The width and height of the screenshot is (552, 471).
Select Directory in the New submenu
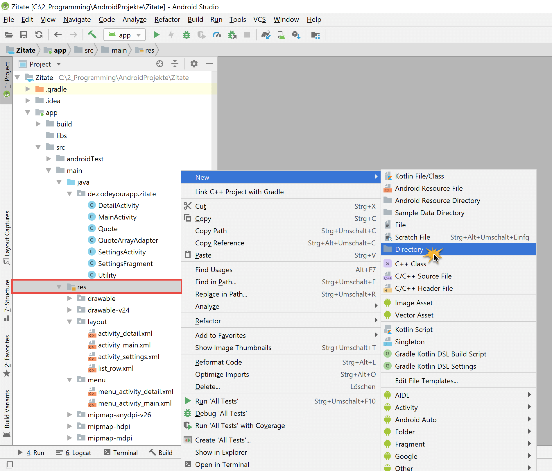pos(458,249)
